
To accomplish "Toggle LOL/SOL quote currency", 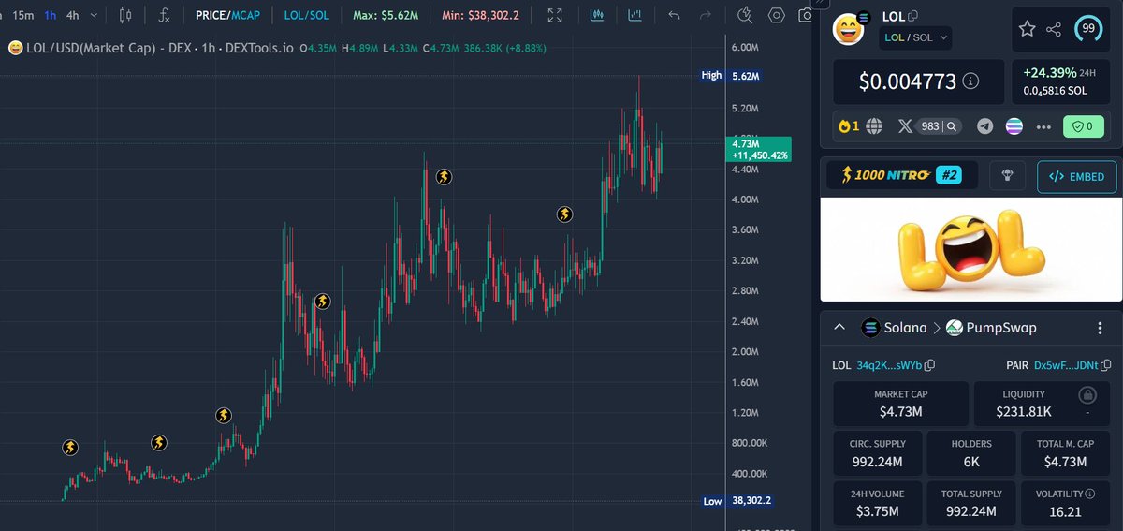I will [x=306, y=15].
